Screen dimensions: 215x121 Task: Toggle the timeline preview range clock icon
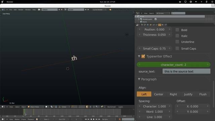click(x=37, y=119)
